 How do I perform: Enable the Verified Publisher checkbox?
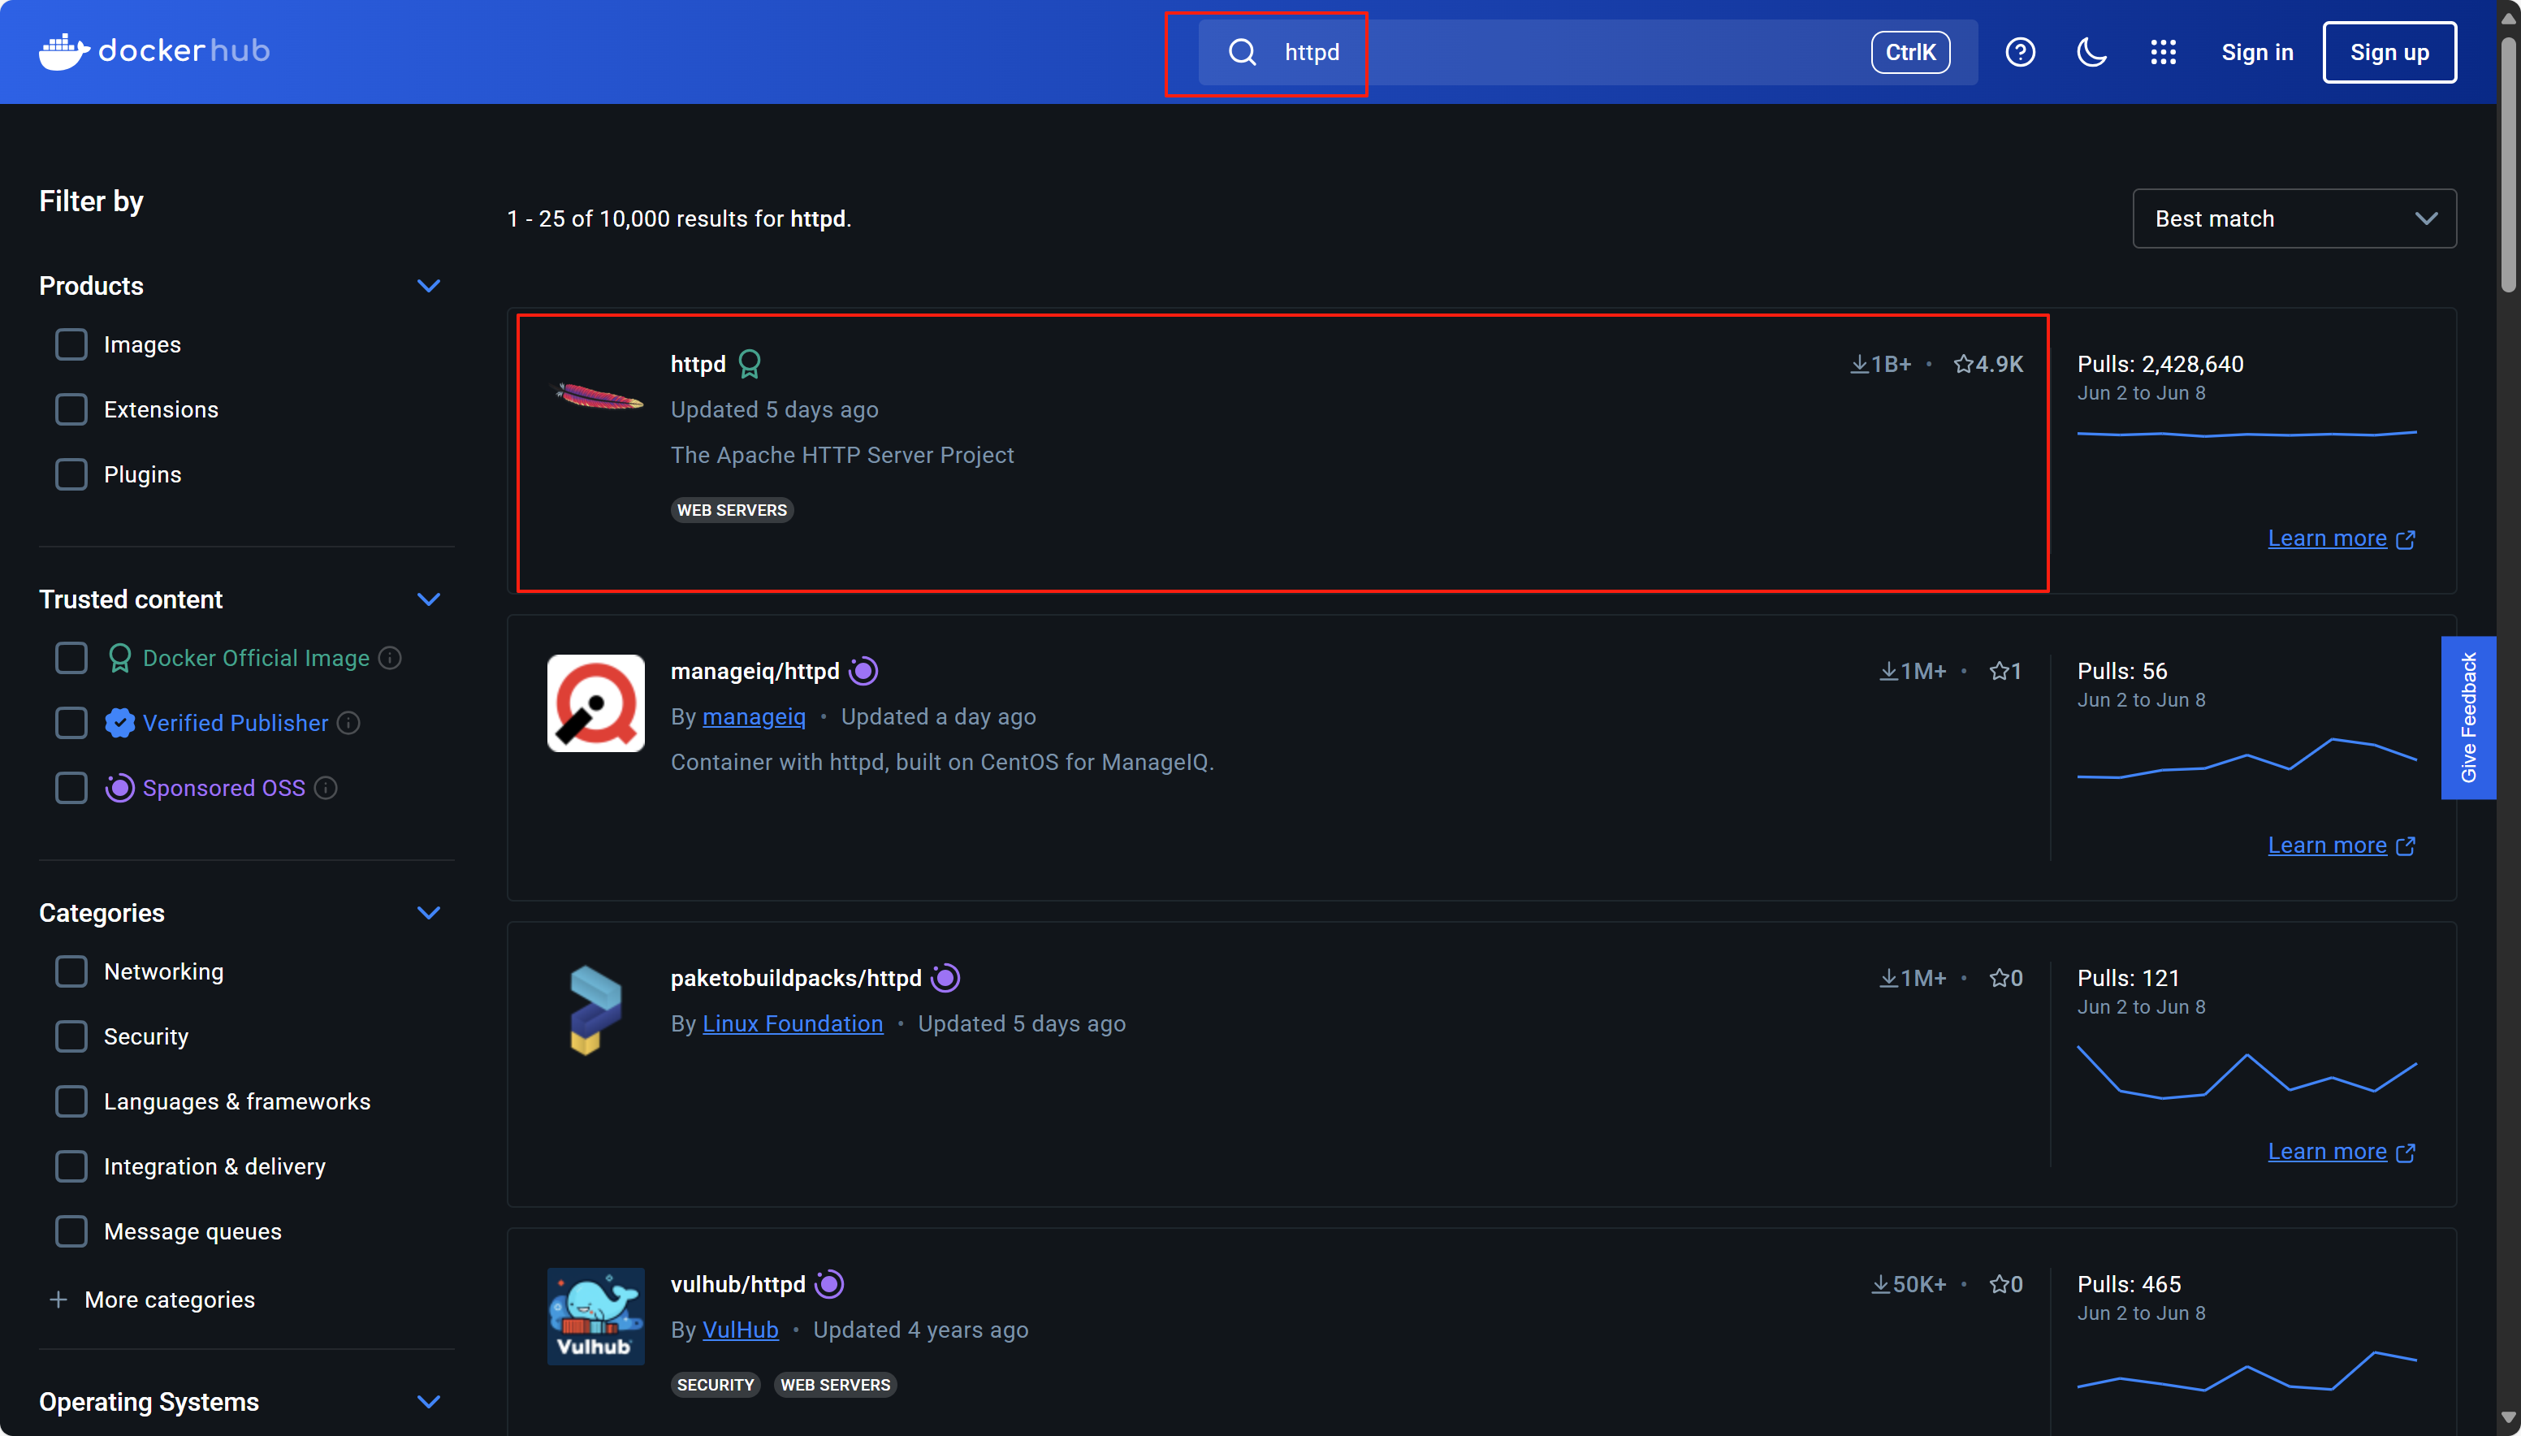coord(71,723)
